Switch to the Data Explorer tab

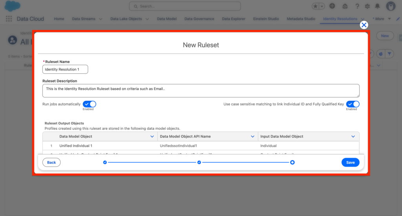(x=233, y=19)
